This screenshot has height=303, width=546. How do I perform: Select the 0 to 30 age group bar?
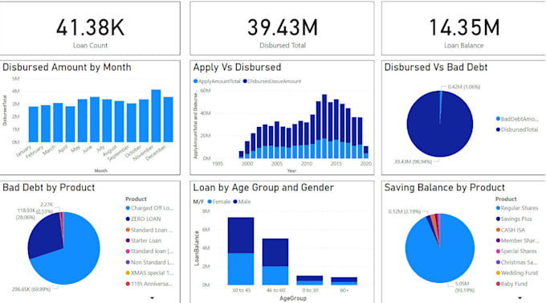[x=310, y=280]
